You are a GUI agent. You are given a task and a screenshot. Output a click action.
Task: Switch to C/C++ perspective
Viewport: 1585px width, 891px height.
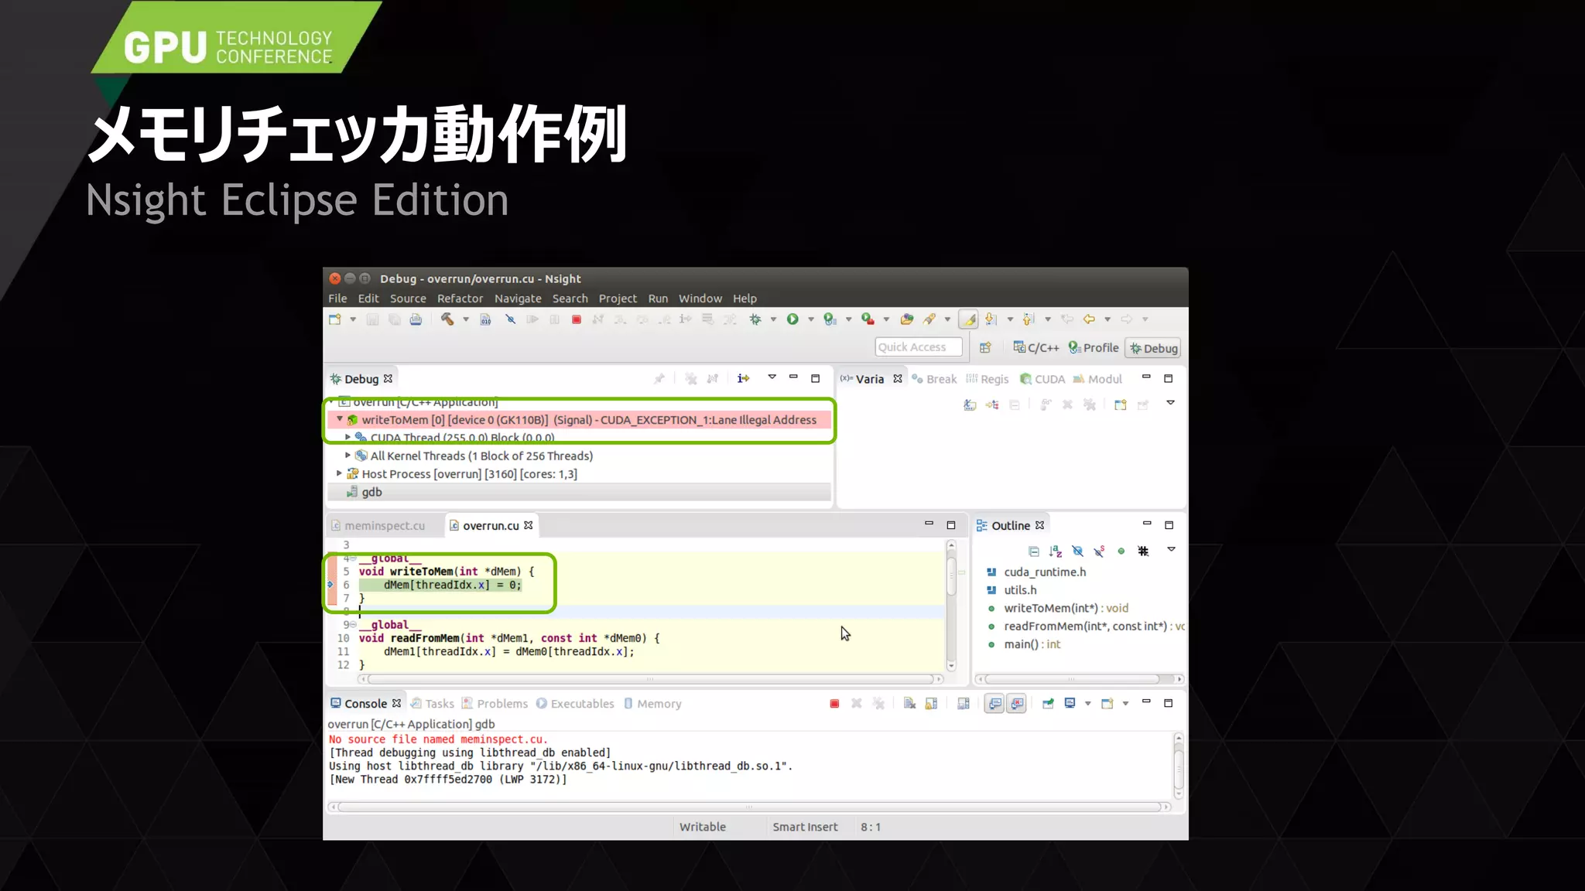click(1036, 348)
